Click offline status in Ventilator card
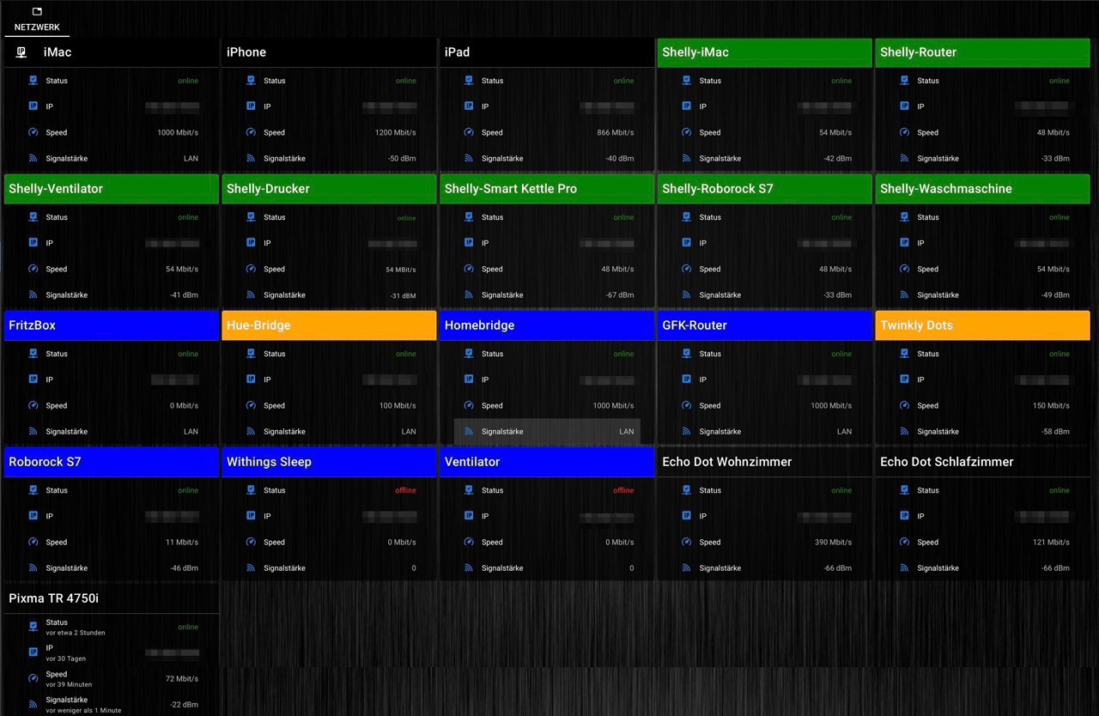This screenshot has height=716, width=1099. (x=623, y=490)
